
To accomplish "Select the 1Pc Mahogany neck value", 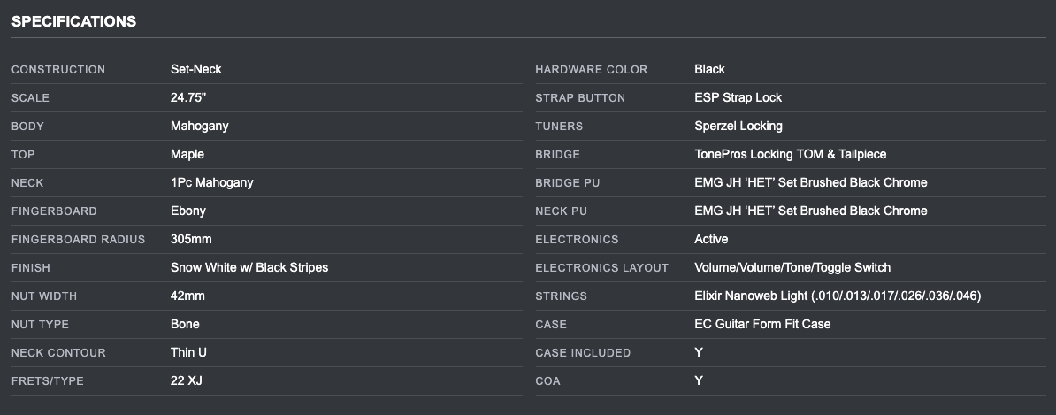I will click(211, 182).
